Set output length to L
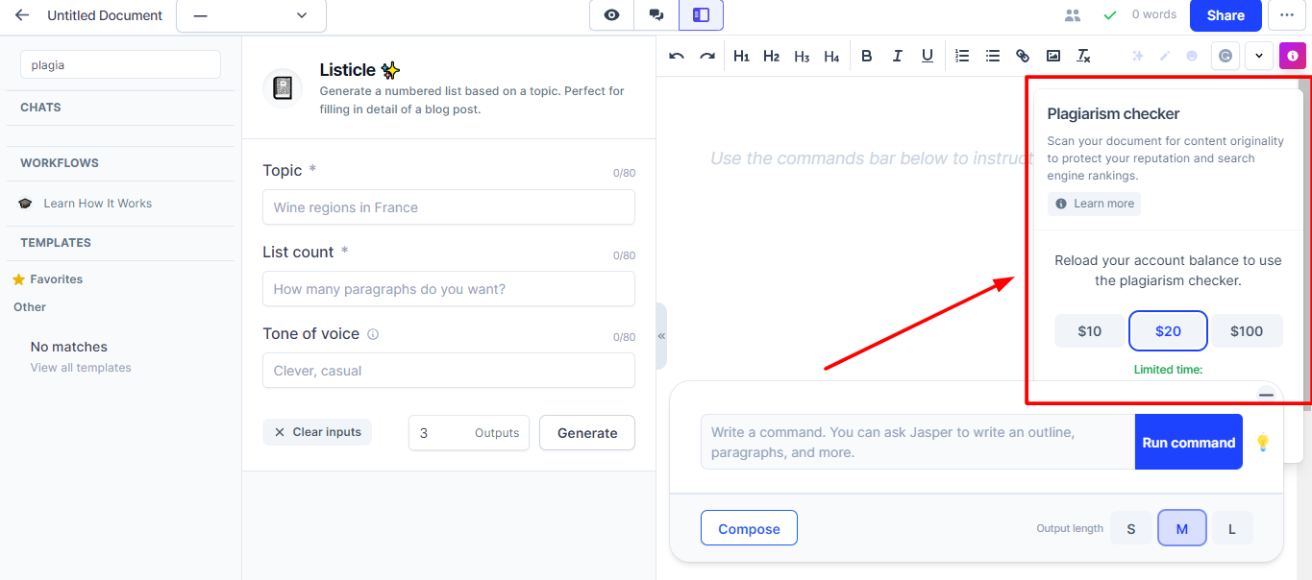 (1232, 528)
